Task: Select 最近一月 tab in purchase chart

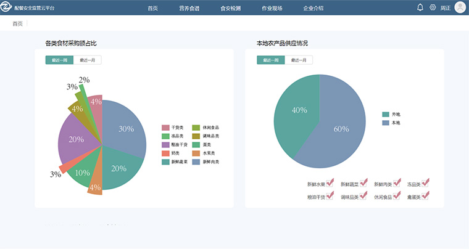Action: pos(87,60)
